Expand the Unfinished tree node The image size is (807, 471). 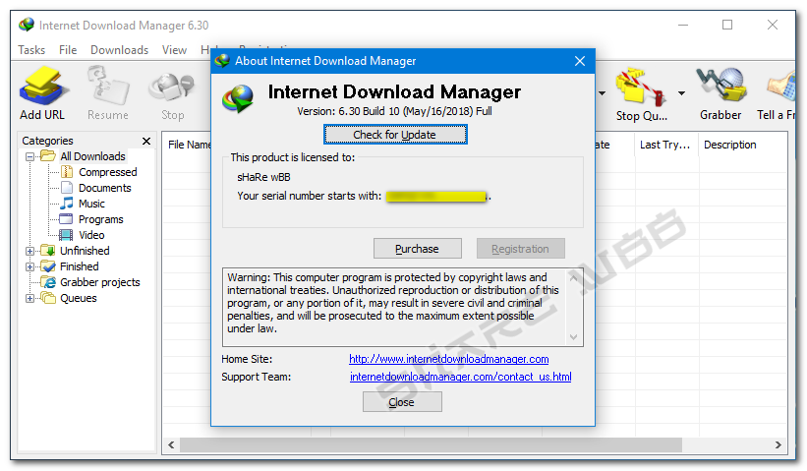[29, 251]
